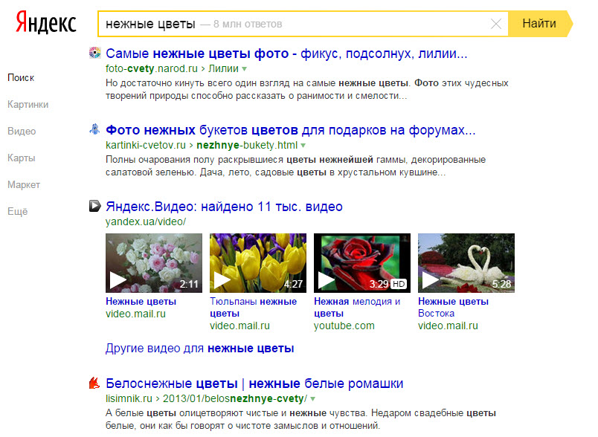This screenshot has height=437, width=598.
Task: Click the Нежные цветы Востока video title
Action: [453, 308]
